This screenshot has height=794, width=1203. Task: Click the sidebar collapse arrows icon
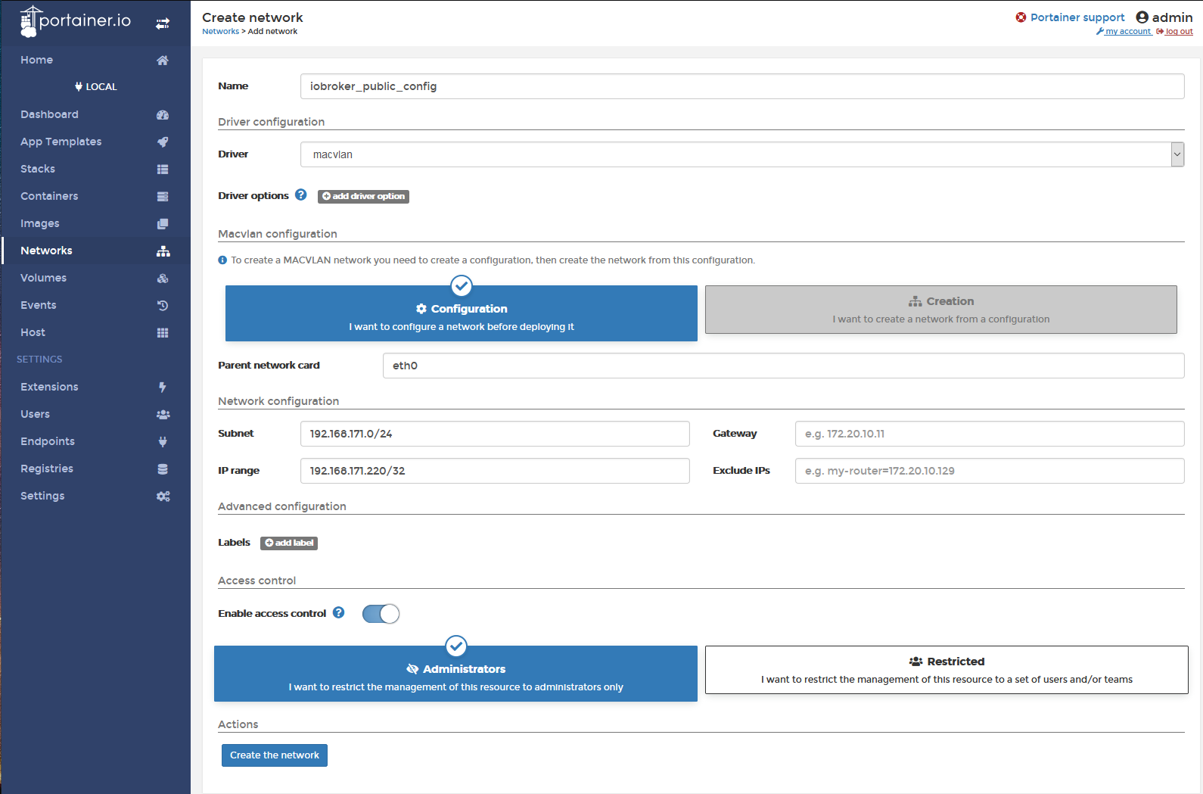[162, 23]
